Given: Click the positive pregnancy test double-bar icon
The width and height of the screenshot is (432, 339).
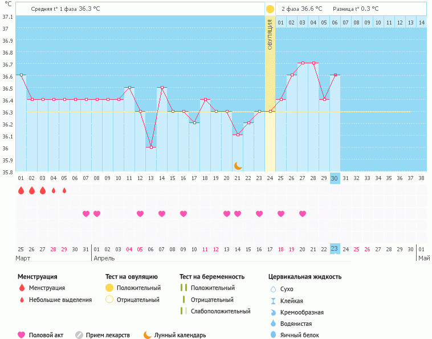Looking at the screenshot, I should click(184, 288).
